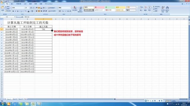The height and width of the screenshot is (106, 190).
Task: Apply the green 'Good' (好) cell style
Action: [x=110, y=7]
